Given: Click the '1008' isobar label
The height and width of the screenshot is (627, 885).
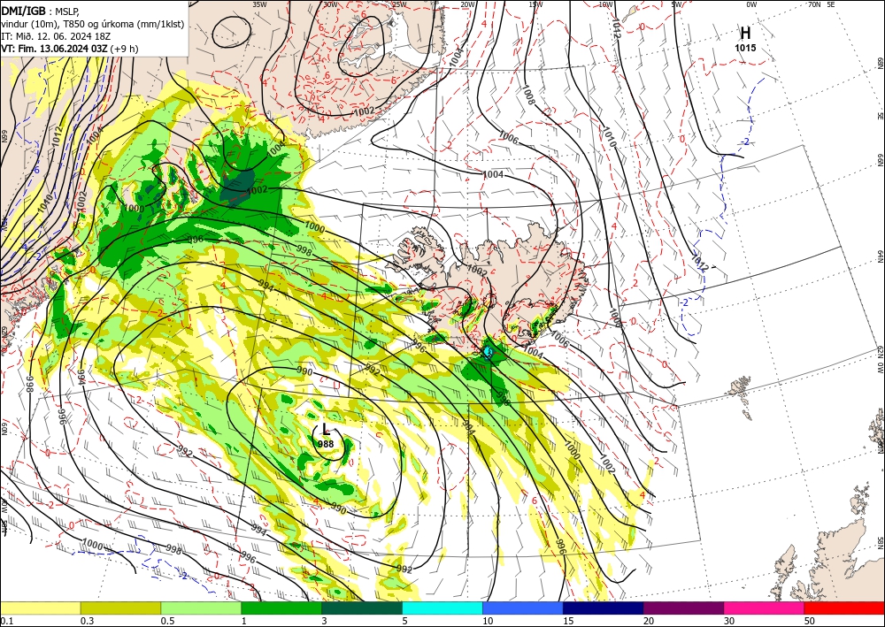Looking at the screenshot, I should (x=528, y=96).
